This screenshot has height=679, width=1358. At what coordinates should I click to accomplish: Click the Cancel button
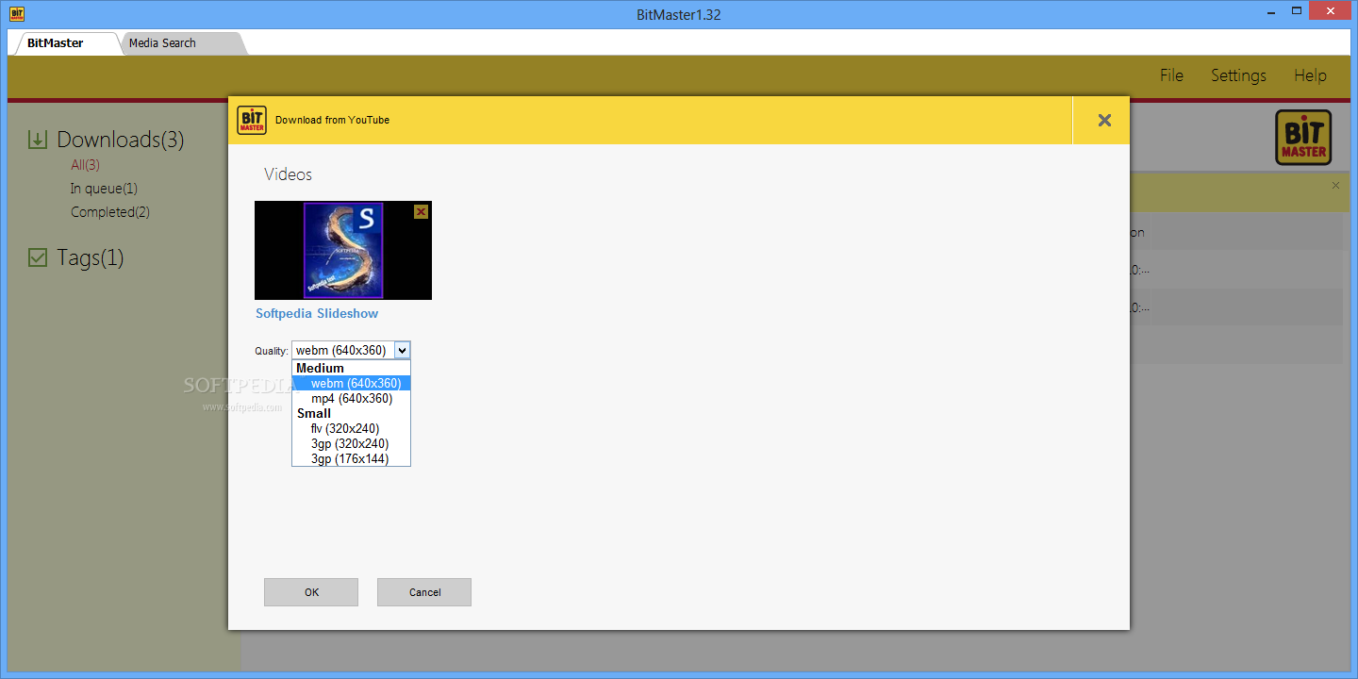[424, 592]
